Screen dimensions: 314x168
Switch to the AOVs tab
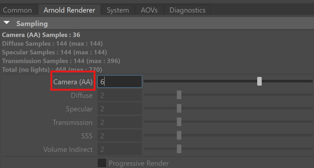149,10
